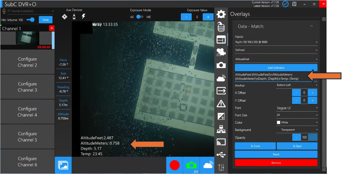This screenshot has width=343, height=174.
Task: Expand the Anchor Bottom-Left dropdown
Action: click(x=297, y=85)
